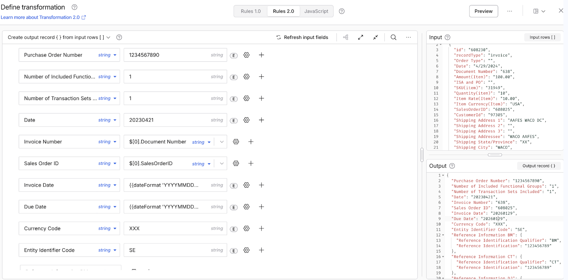This screenshot has width=568, height=280.
Task: Click the auto-map fields icon
Action: tap(346, 37)
